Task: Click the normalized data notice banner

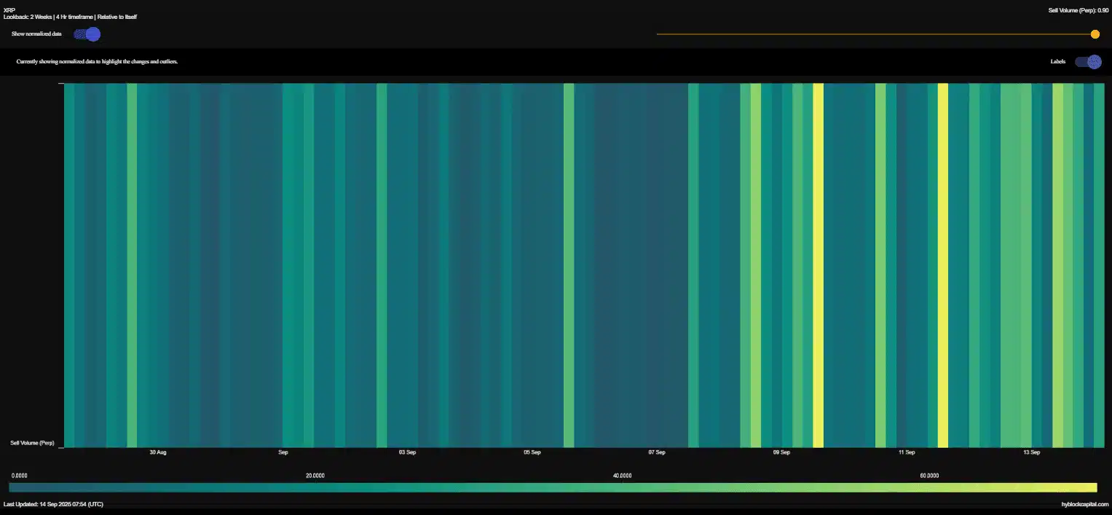Action: coord(97,61)
